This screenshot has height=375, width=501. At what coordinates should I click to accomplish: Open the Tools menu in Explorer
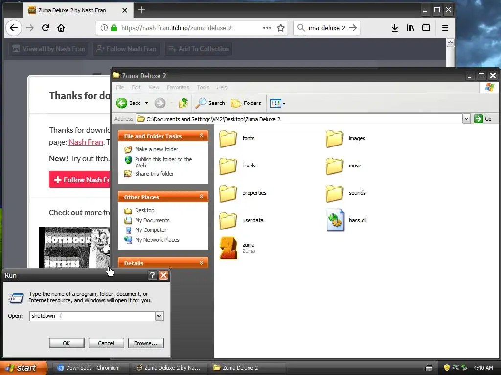click(x=203, y=87)
